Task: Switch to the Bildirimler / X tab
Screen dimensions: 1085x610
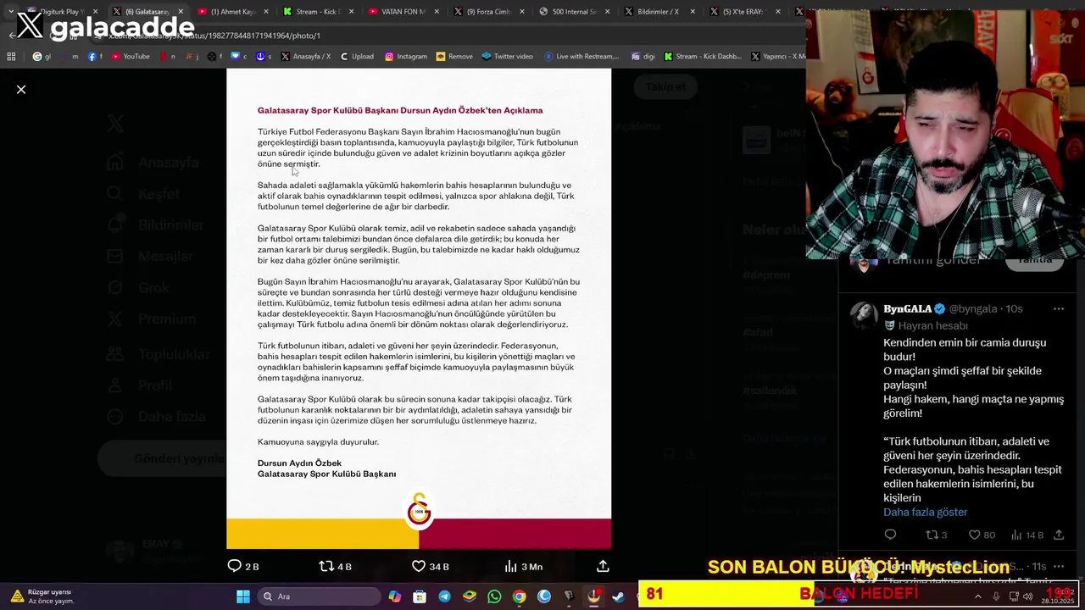Action: tap(658, 12)
